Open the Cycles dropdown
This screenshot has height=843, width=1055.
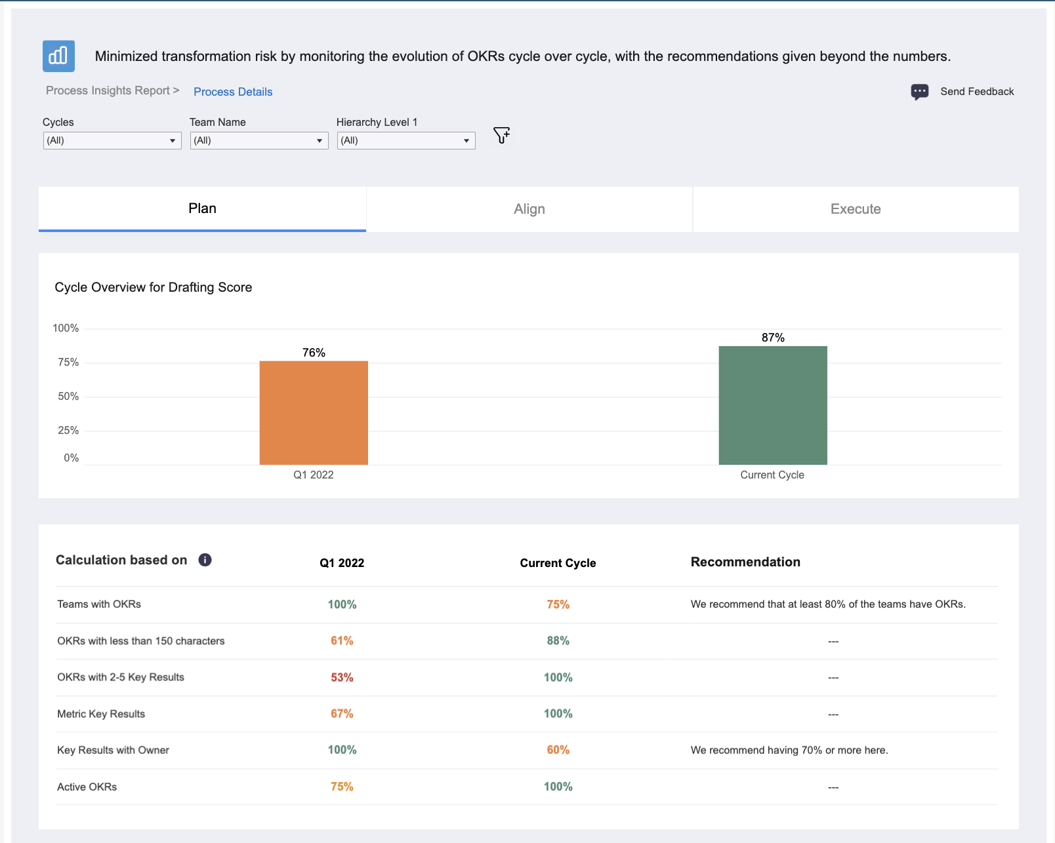click(112, 140)
